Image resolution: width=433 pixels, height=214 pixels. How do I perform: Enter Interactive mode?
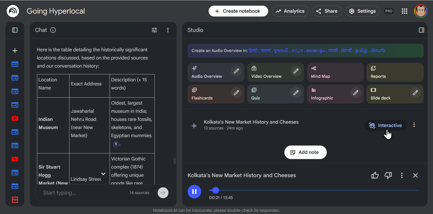point(386,125)
